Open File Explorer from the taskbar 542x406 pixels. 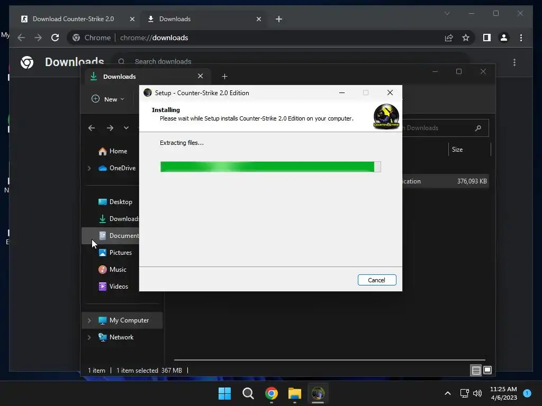tap(294, 393)
